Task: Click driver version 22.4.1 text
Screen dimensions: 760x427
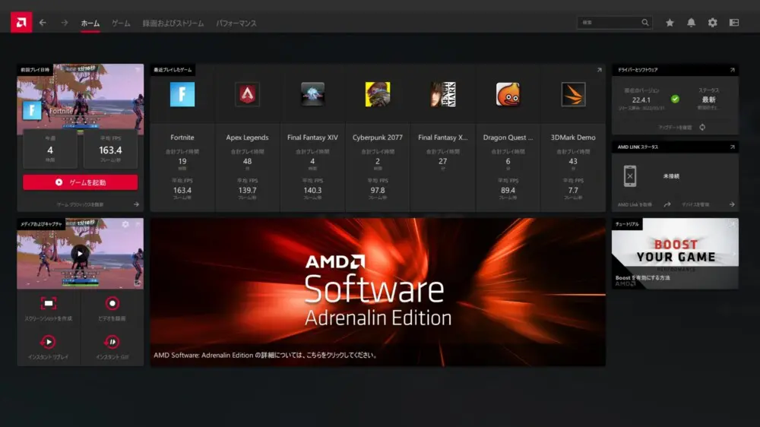Action: (641, 100)
